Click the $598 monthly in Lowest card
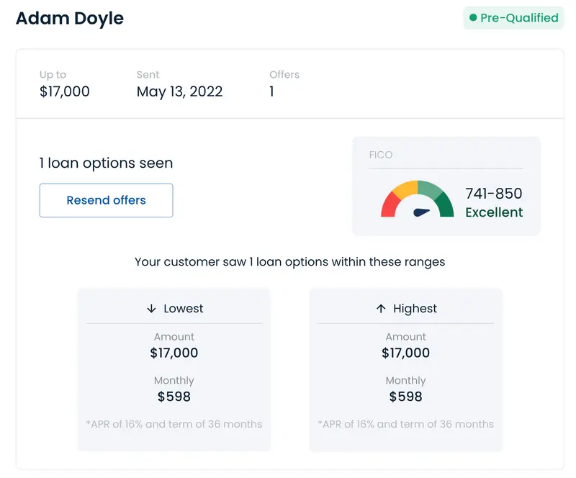The height and width of the screenshot is (478, 576). [174, 397]
